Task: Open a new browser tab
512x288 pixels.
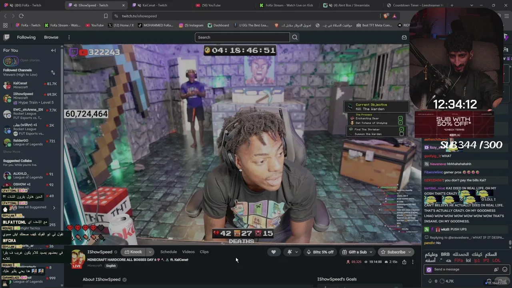Action: [x=452, y=5]
